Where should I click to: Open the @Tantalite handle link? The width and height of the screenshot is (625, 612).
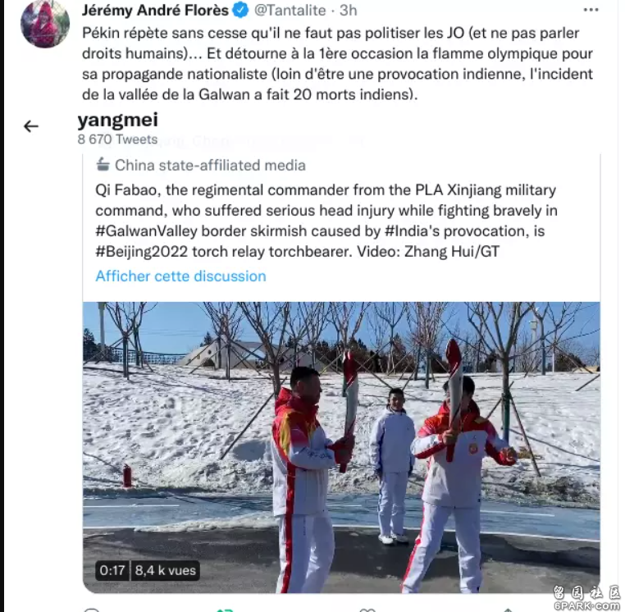(290, 11)
